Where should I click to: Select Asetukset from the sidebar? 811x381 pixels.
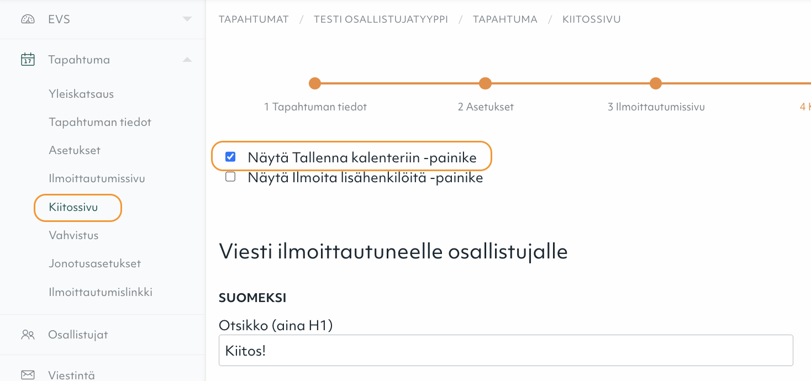click(x=73, y=150)
